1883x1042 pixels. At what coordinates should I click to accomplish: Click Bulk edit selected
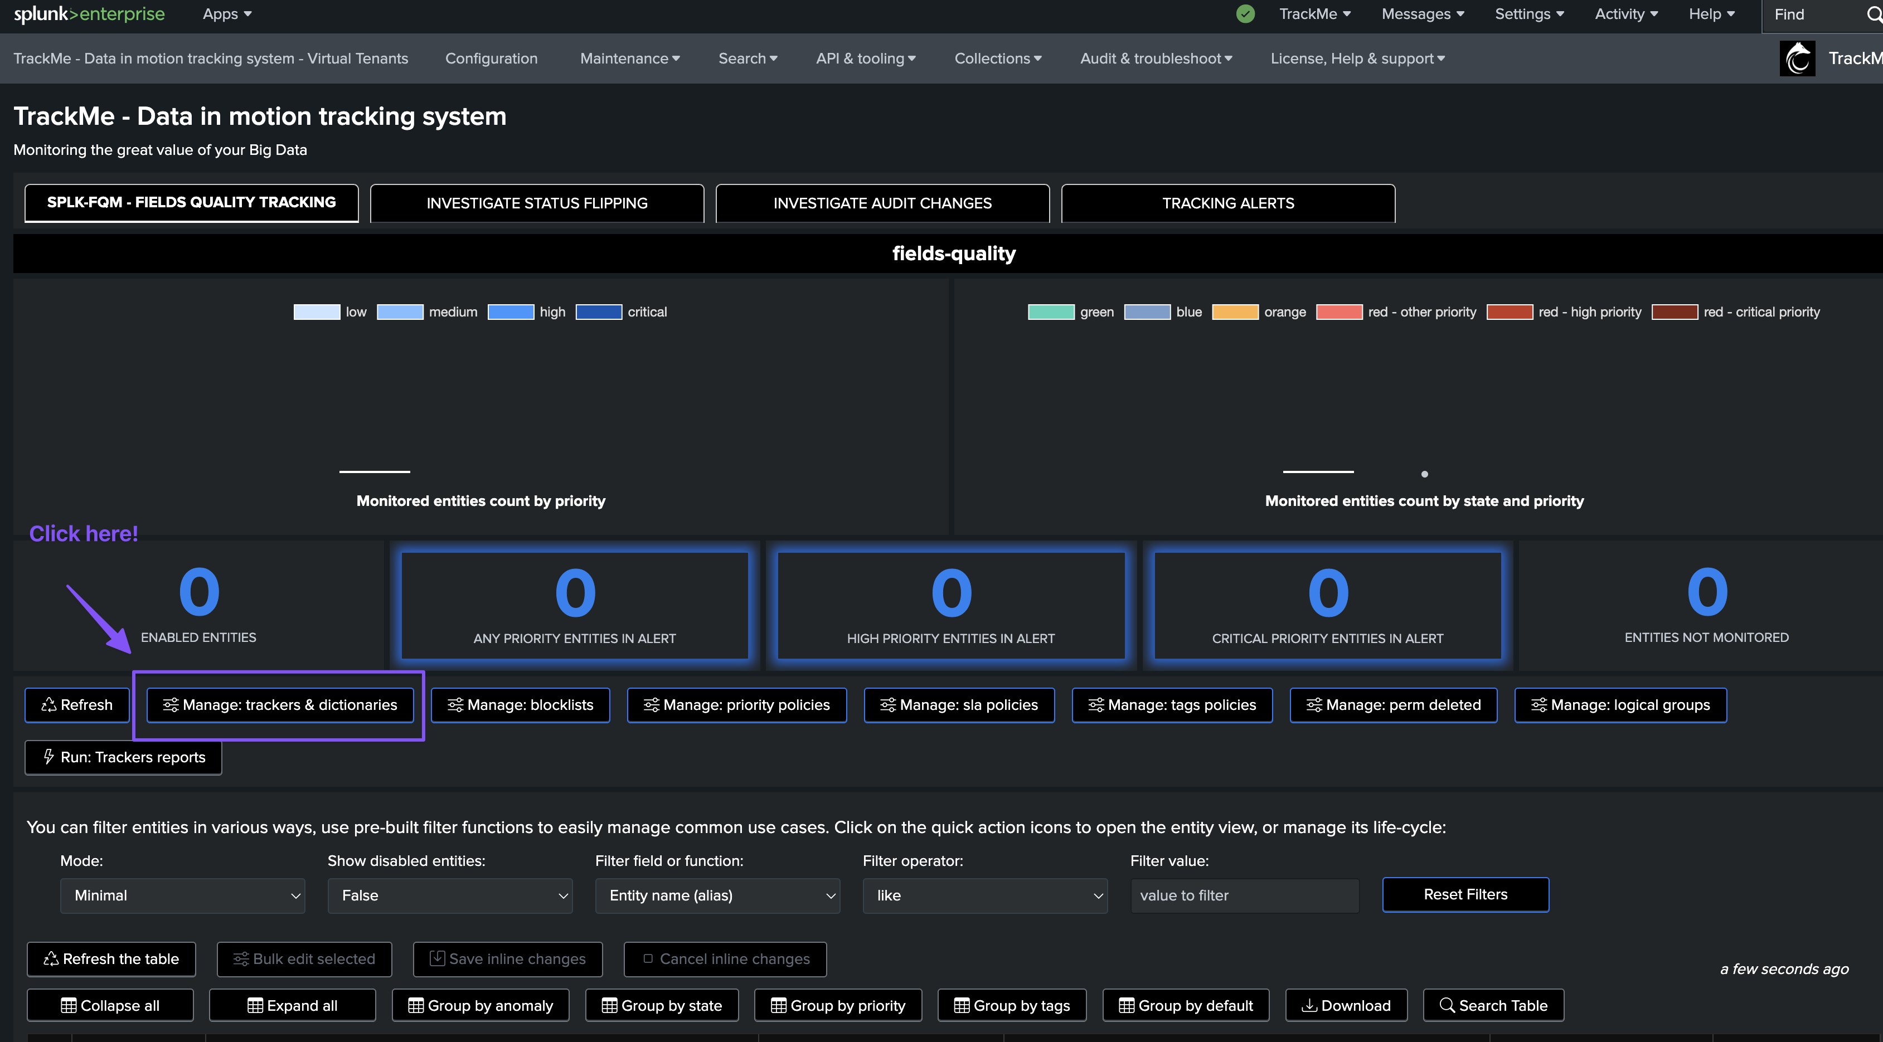point(304,959)
